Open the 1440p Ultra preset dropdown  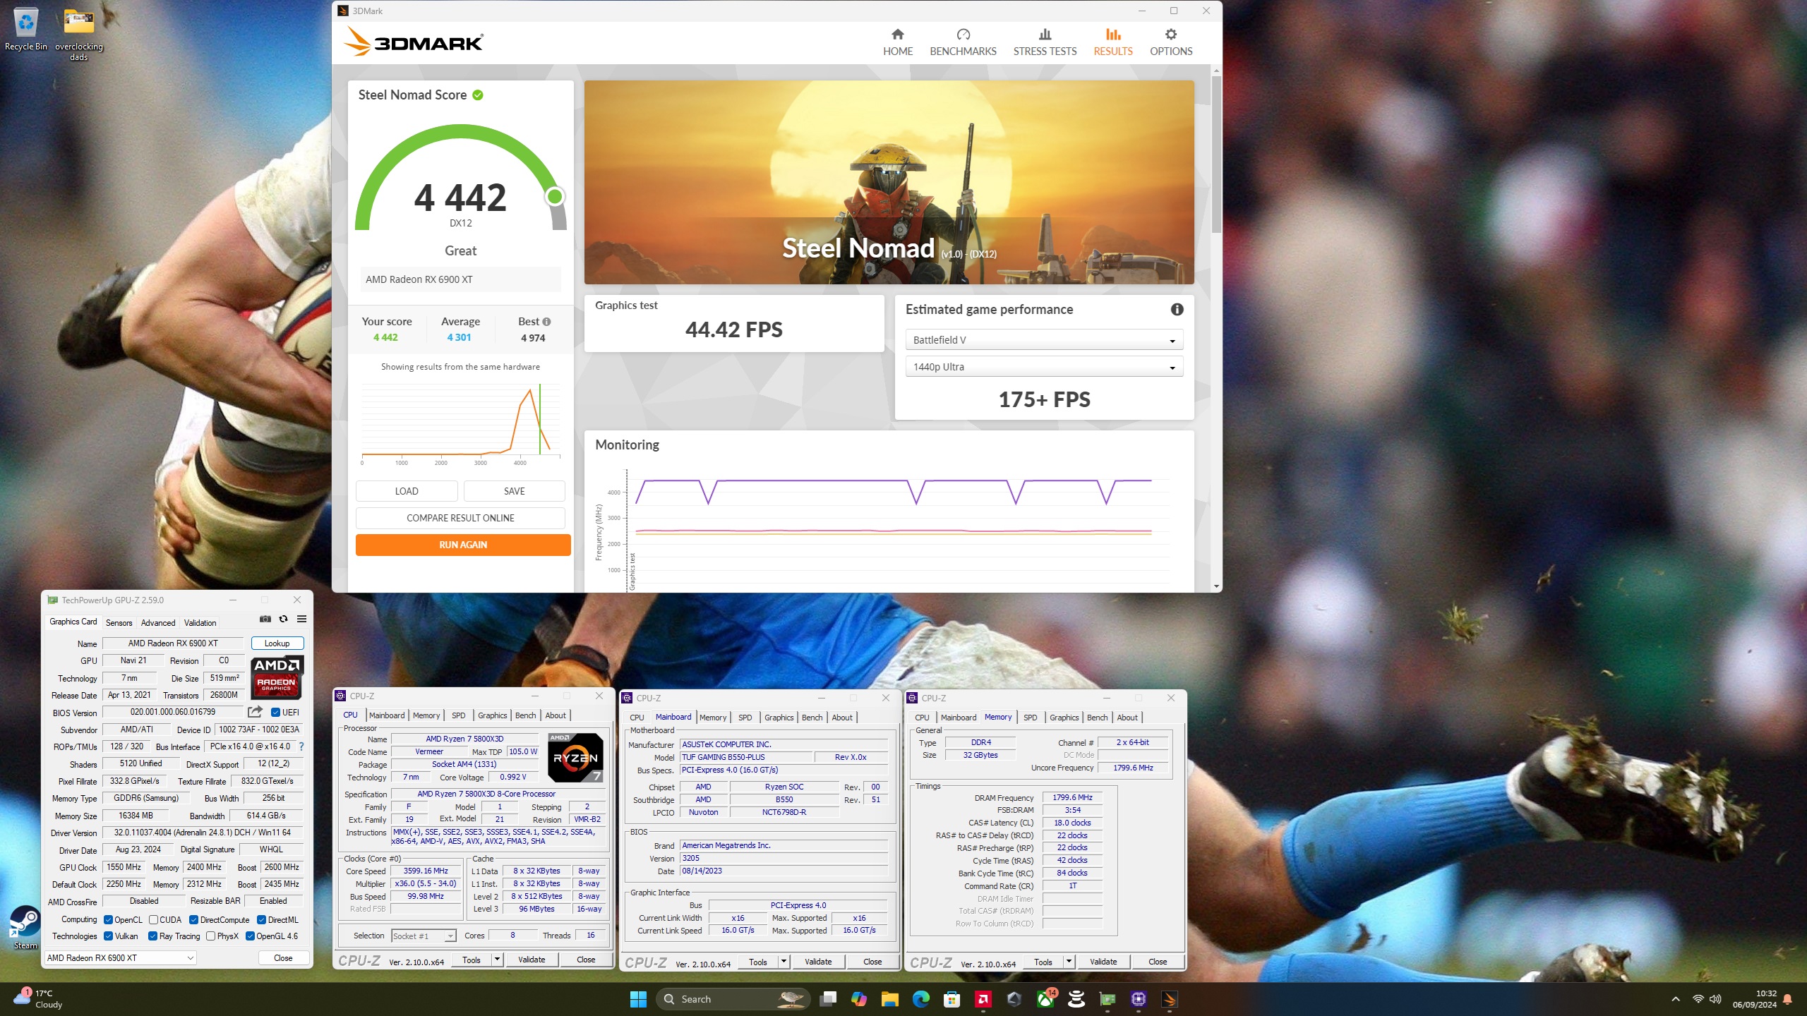click(1044, 367)
